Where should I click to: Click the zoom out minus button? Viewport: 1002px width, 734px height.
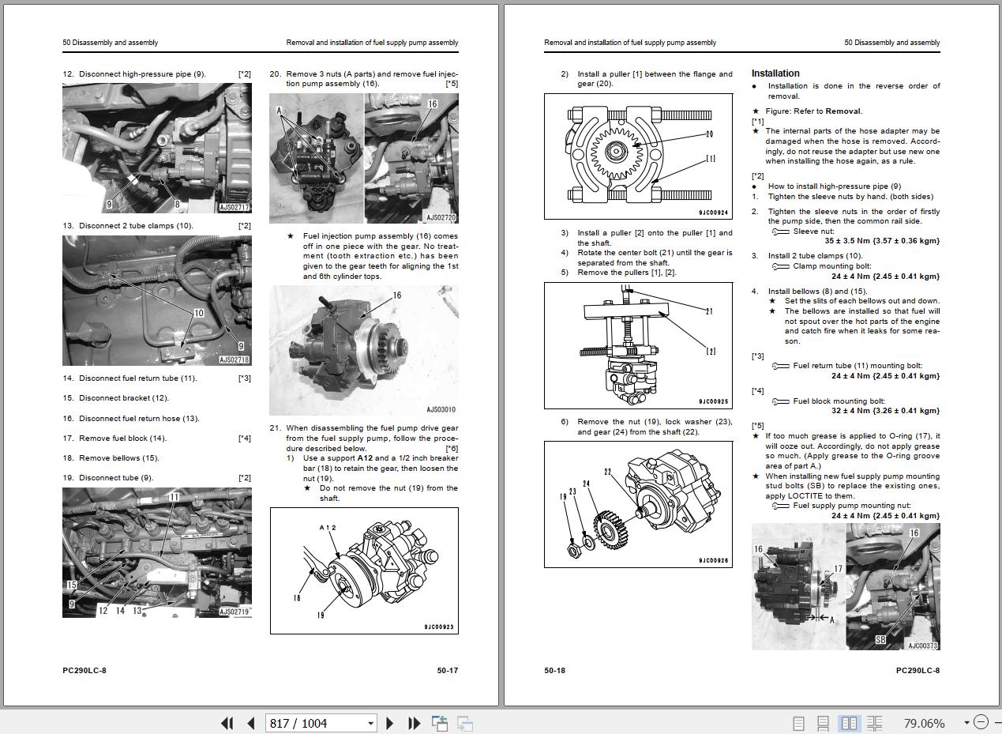click(981, 722)
